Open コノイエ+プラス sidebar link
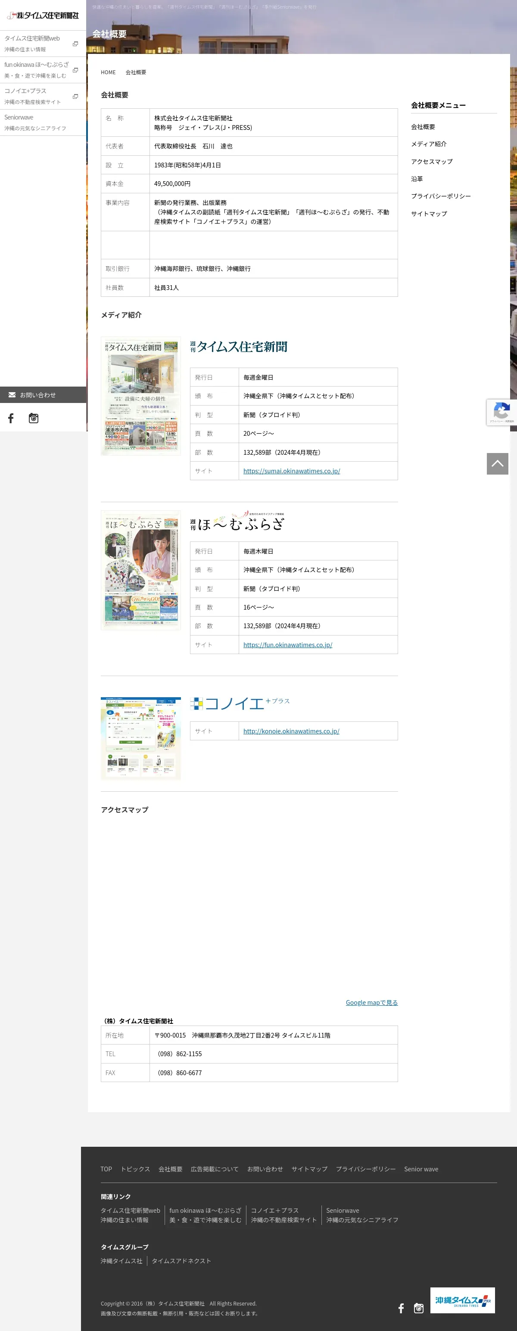This screenshot has height=1331, width=517. click(x=43, y=96)
